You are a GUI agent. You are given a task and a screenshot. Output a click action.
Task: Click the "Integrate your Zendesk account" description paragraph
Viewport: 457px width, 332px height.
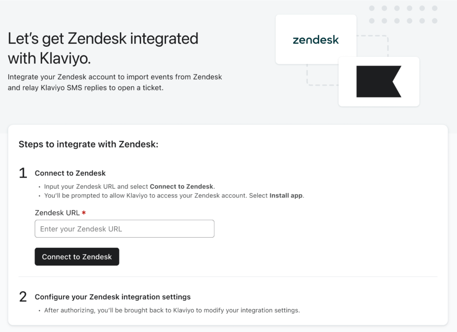(x=115, y=82)
